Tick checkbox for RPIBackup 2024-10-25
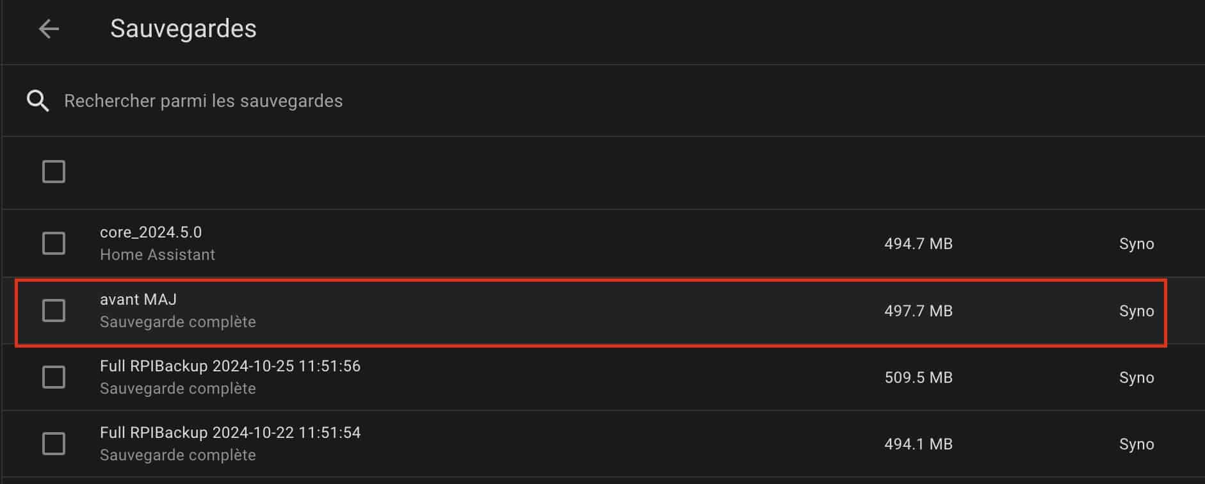This screenshot has width=1205, height=484. 54,377
